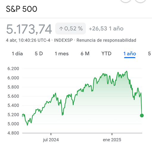Open the Renuncia de responsabilidad link
The width and height of the screenshot is (152, 149).
106,40
